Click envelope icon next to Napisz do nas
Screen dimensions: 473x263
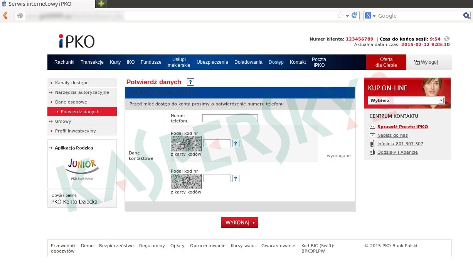(x=372, y=135)
